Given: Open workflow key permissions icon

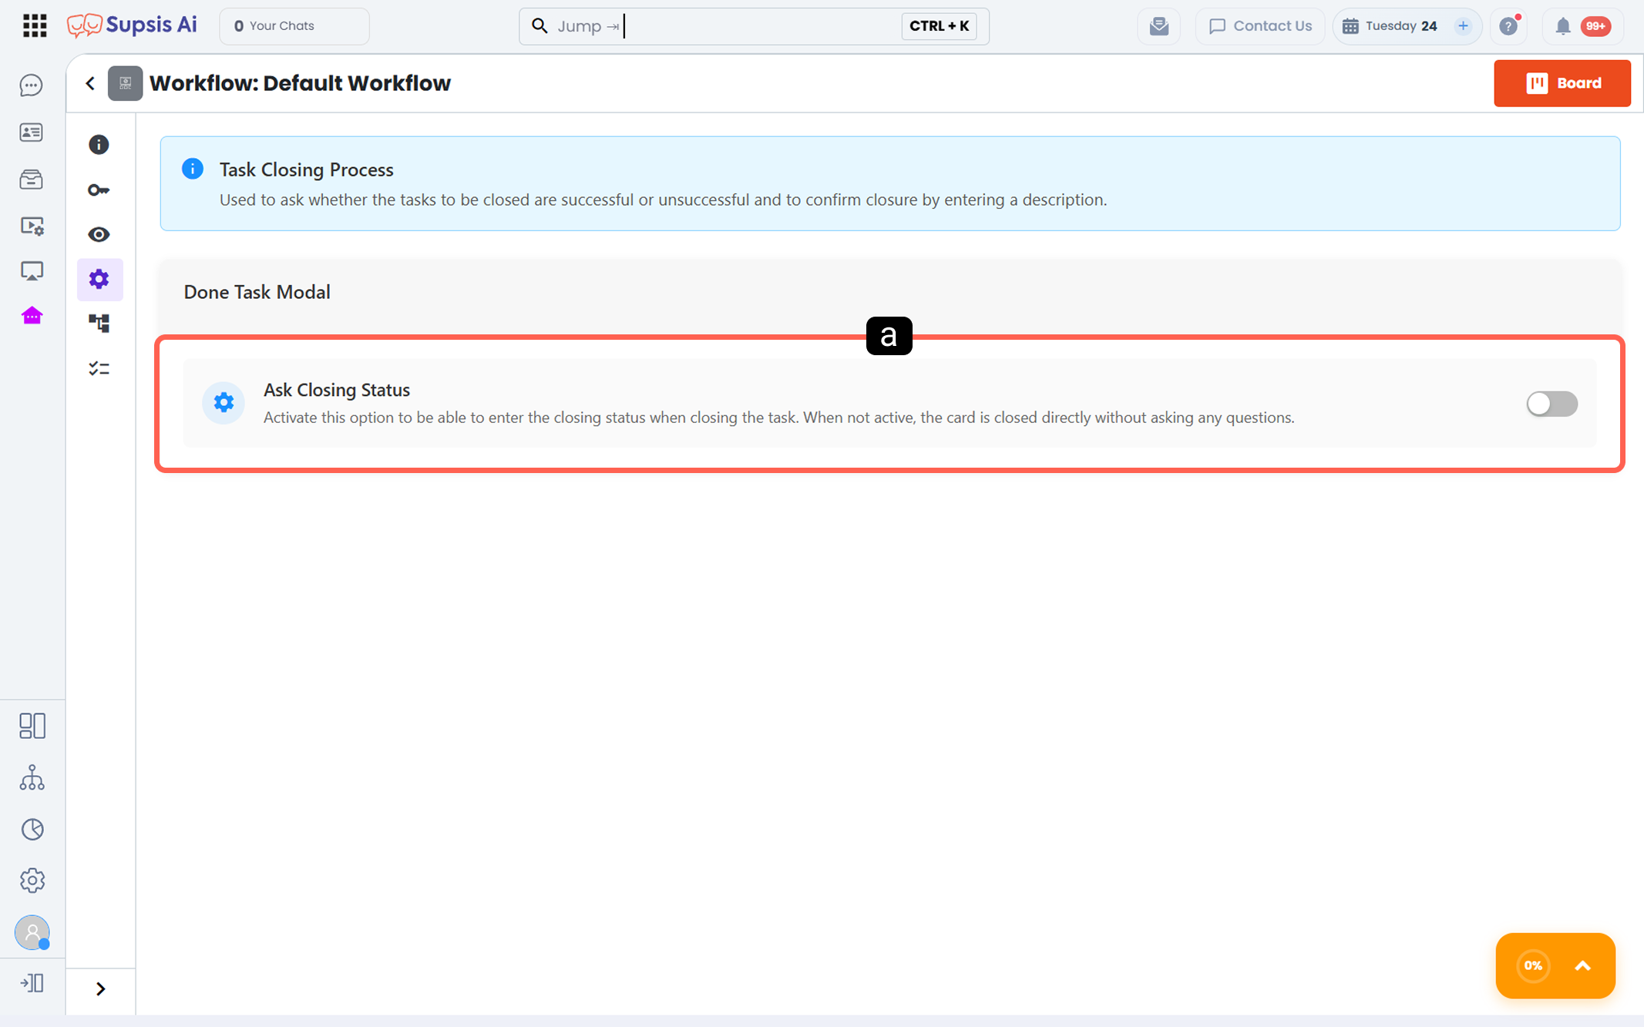Looking at the screenshot, I should [x=99, y=190].
